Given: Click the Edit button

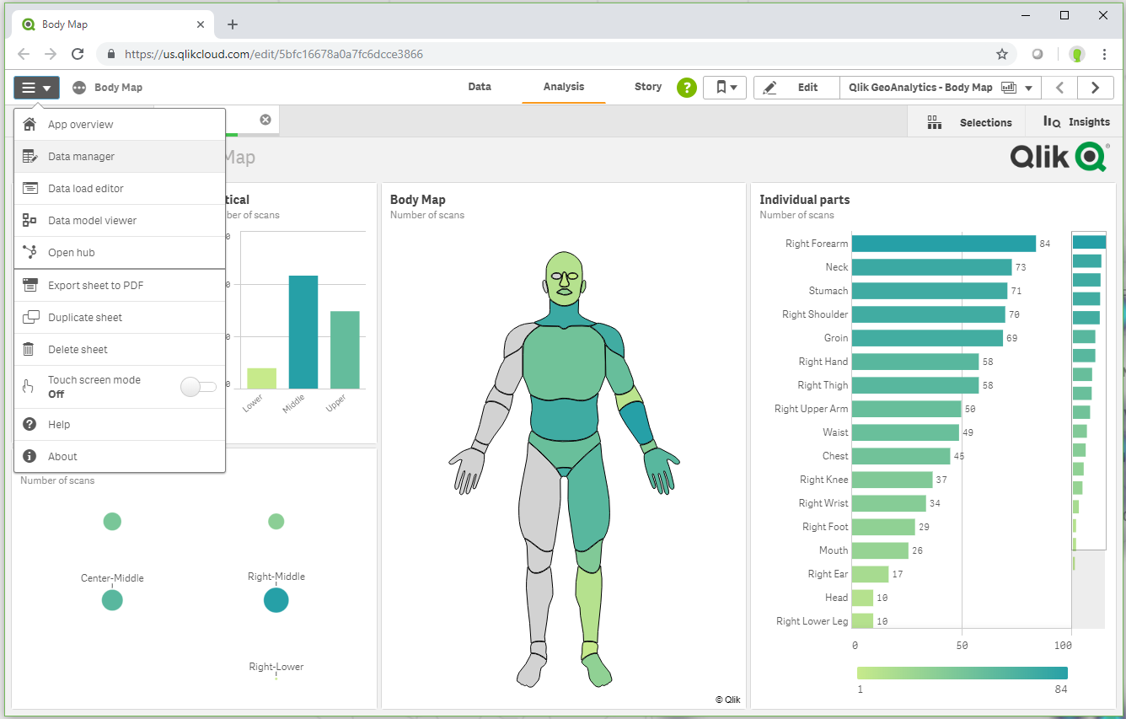Looking at the screenshot, I should pyautogui.click(x=796, y=87).
